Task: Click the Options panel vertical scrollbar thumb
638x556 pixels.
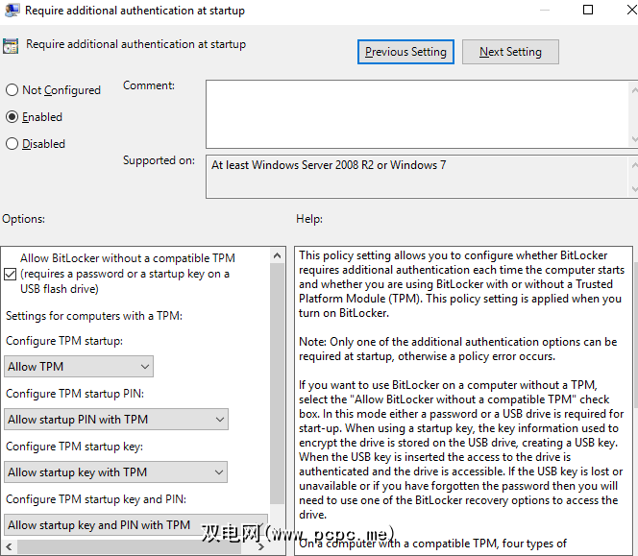Action: (x=277, y=383)
